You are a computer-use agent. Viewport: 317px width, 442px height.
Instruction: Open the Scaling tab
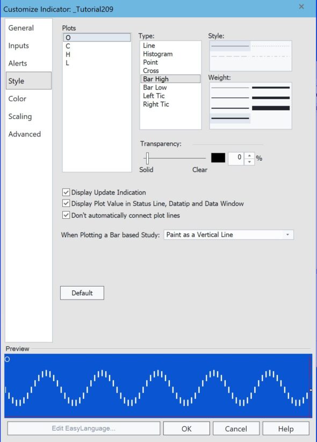(20, 117)
